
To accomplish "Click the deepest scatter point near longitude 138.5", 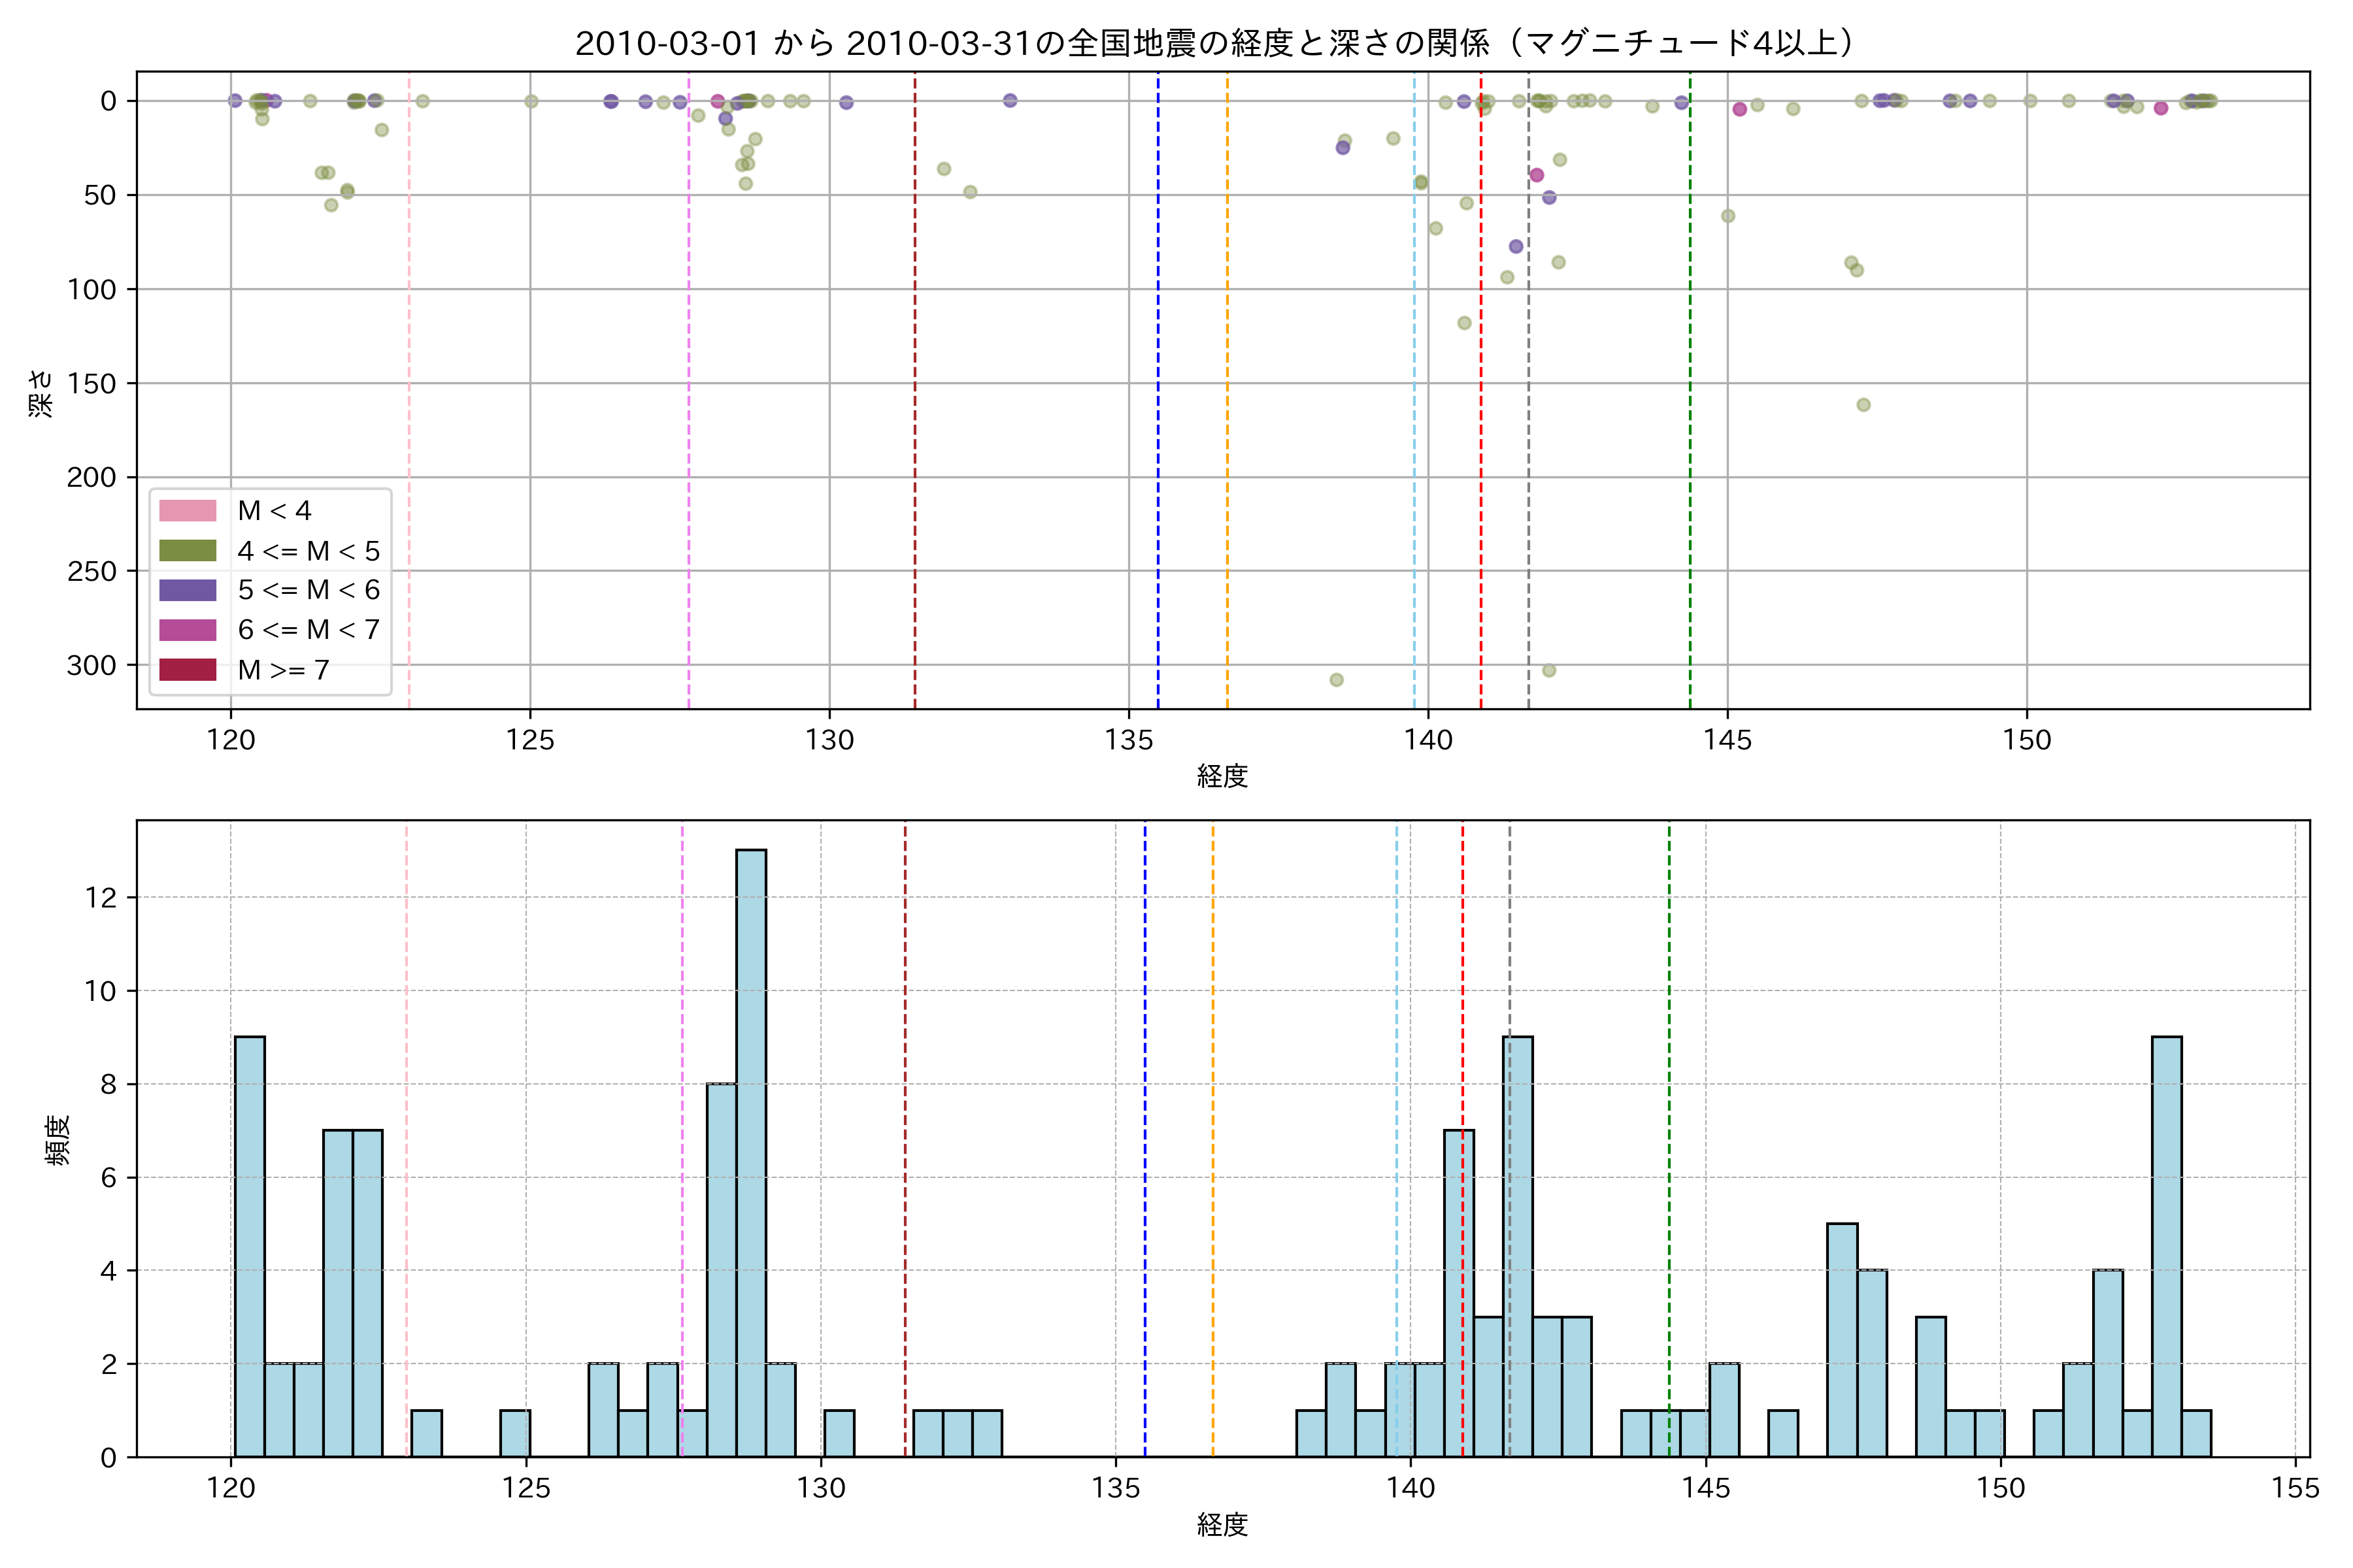I will (1335, 680).
